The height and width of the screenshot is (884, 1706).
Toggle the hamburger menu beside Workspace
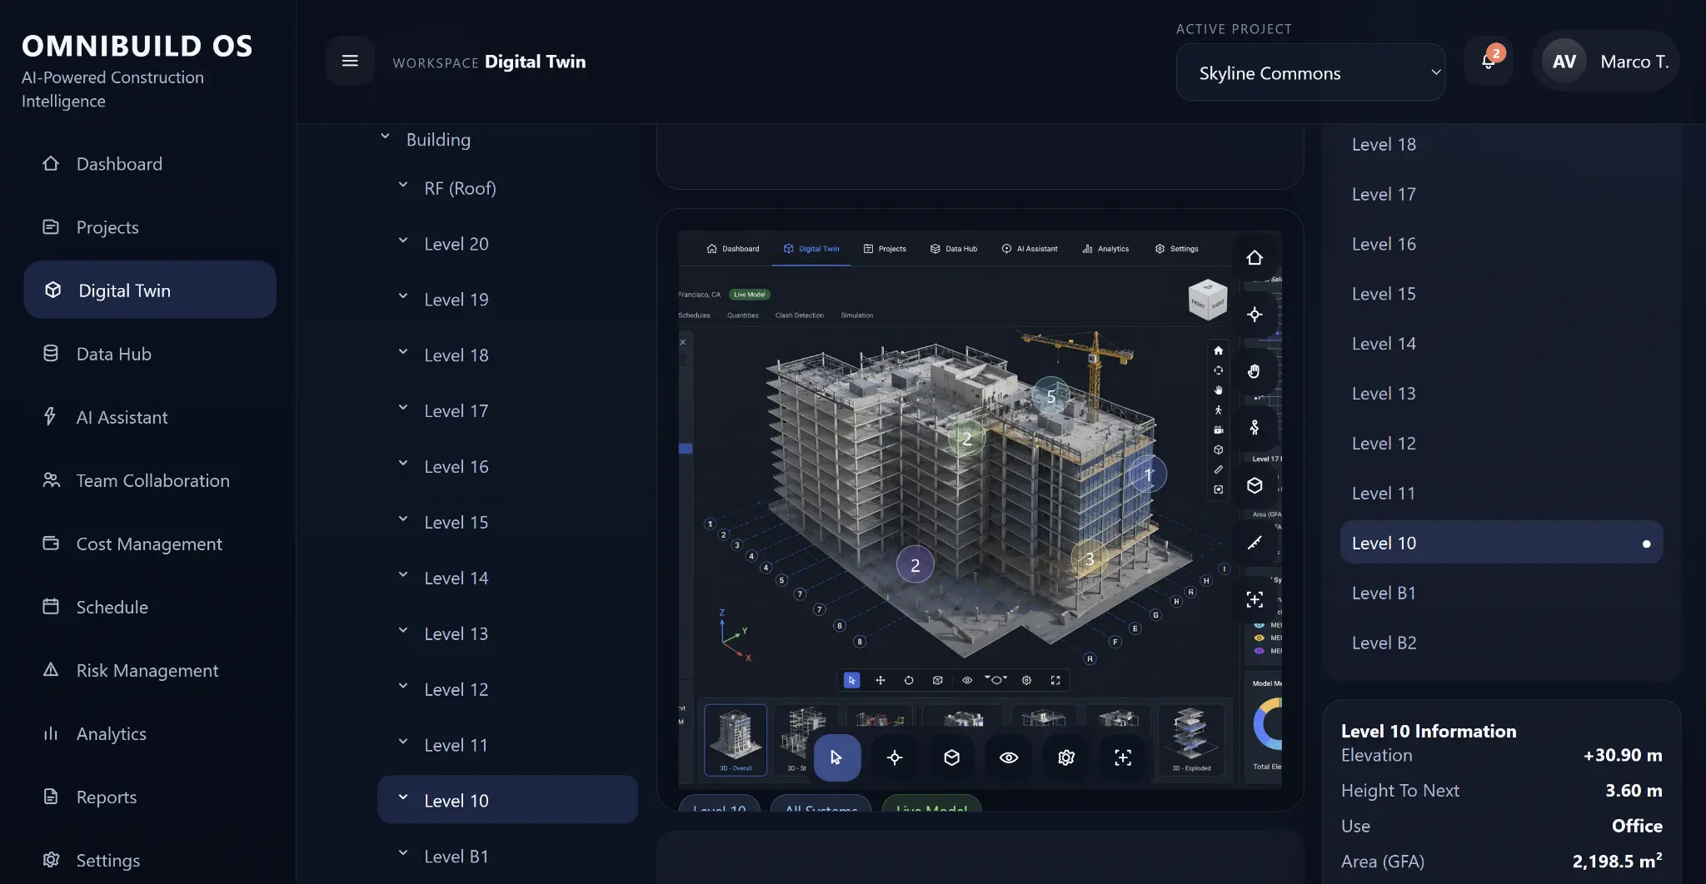pyautogui.click(x=350, y=60)
